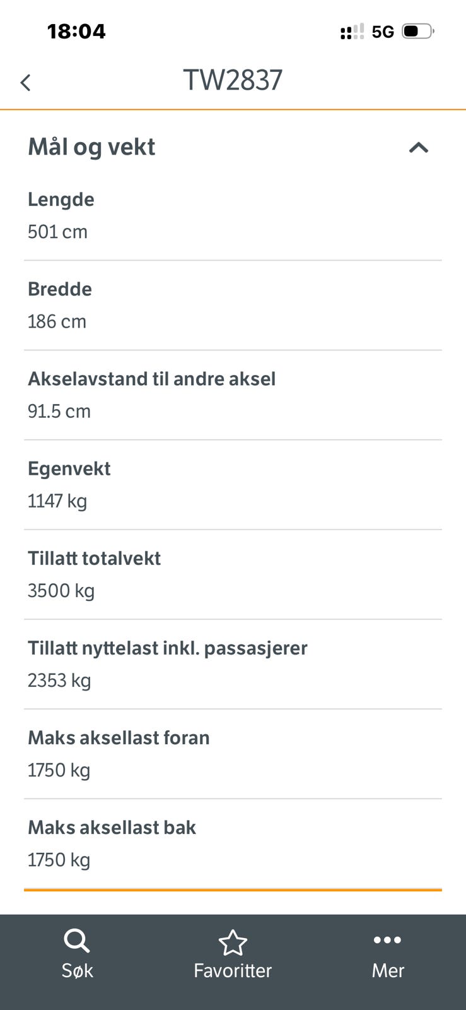Image resolution: width=466 pixels, height=1010 pixels.
Task: Go back using the left chevron arrow
Action: click(25, 83)
